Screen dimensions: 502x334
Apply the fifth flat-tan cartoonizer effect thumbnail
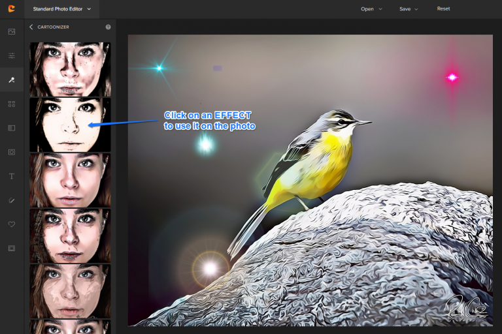click(70, 291)
